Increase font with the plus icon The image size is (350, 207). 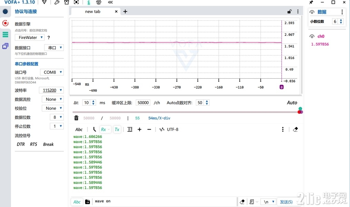pyautogui.click(x=140, y=129)
